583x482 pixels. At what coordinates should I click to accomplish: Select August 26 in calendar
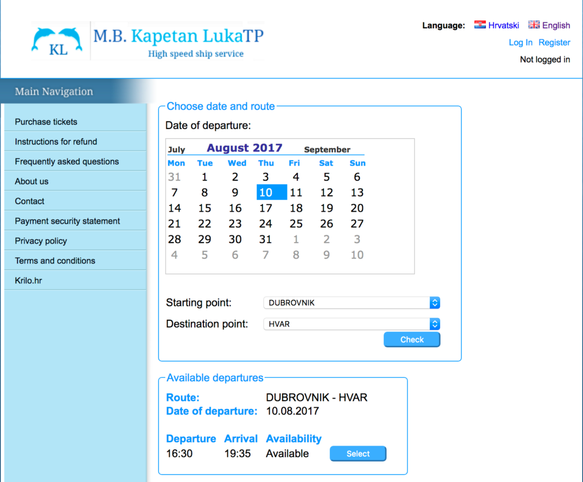click(x=326, y=224)
